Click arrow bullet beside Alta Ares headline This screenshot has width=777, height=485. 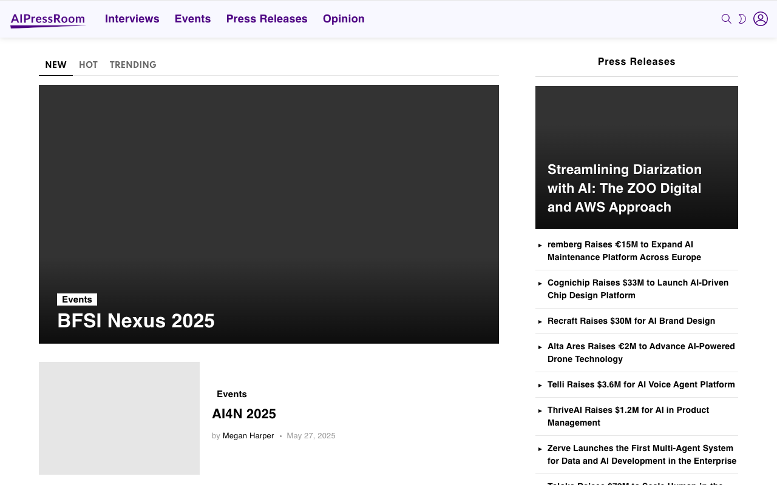point(540,347)
